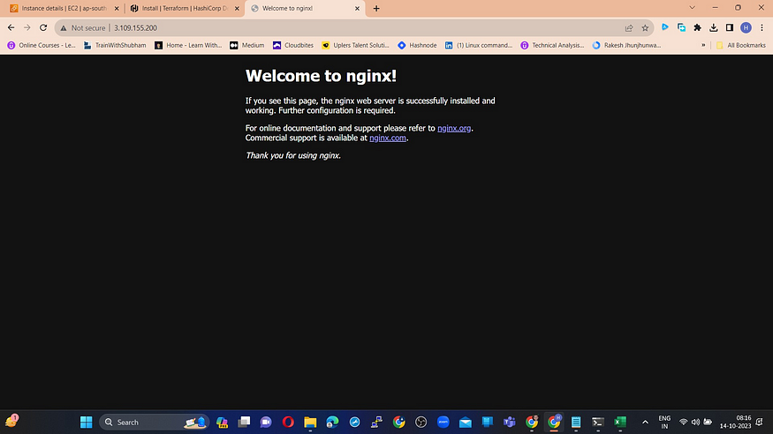
Task: Open the Mail app from the taskbar
Action: 466,423
